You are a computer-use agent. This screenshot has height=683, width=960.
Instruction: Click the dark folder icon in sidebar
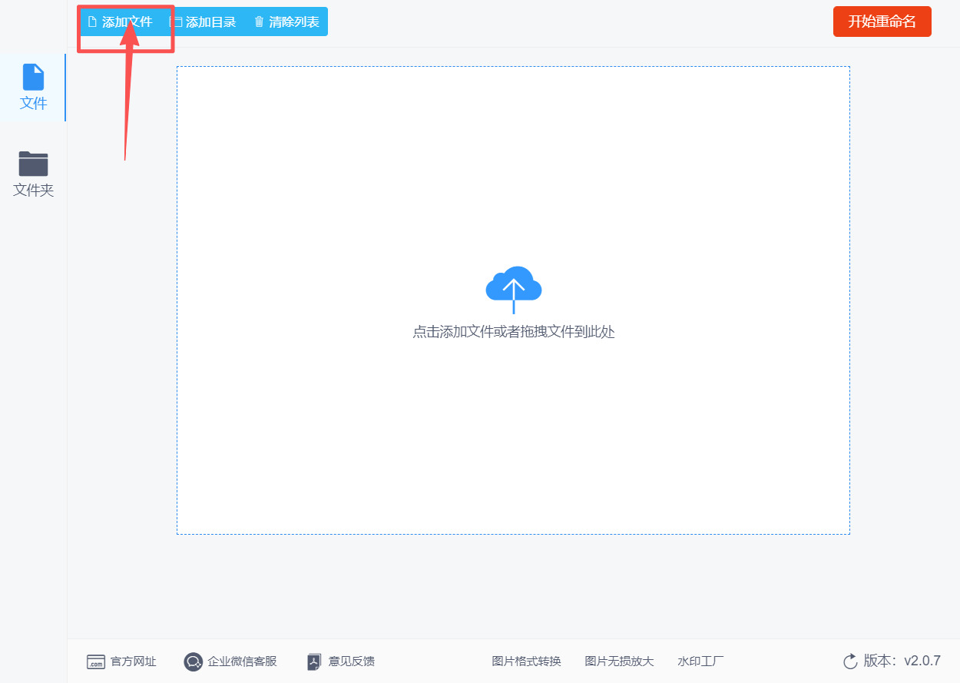pyautogui.click(x=33, y=164)
